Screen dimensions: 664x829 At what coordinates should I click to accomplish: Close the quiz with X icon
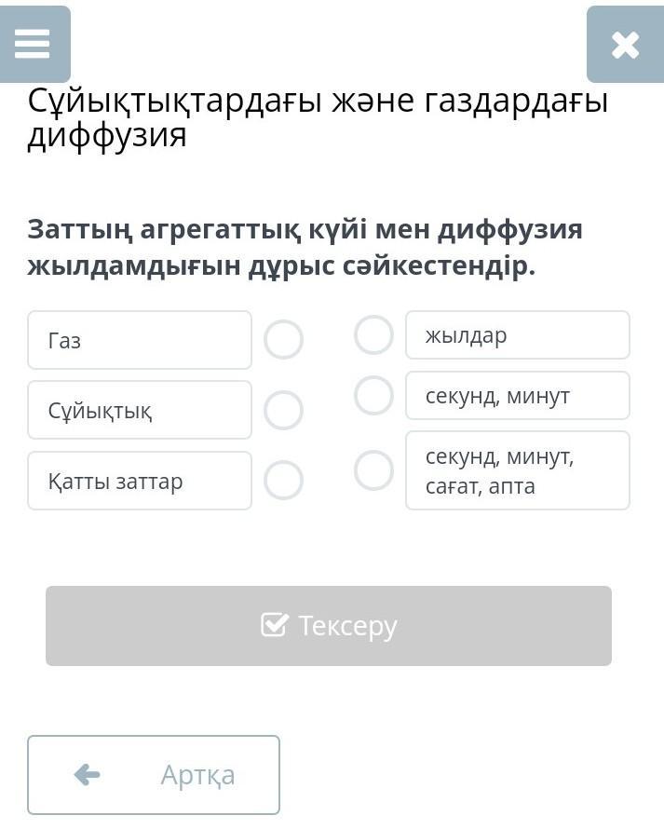click(626, 45)
